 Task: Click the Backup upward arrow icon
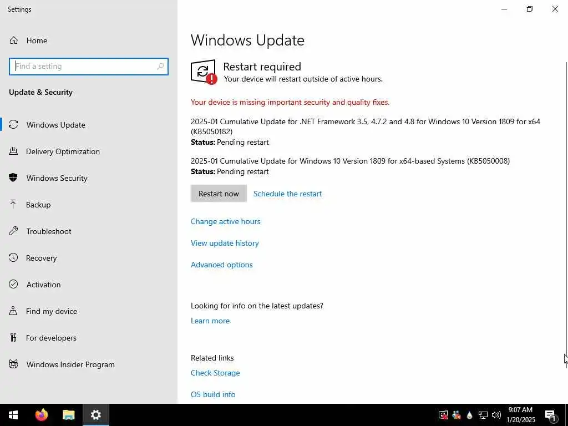coord(13,204)
